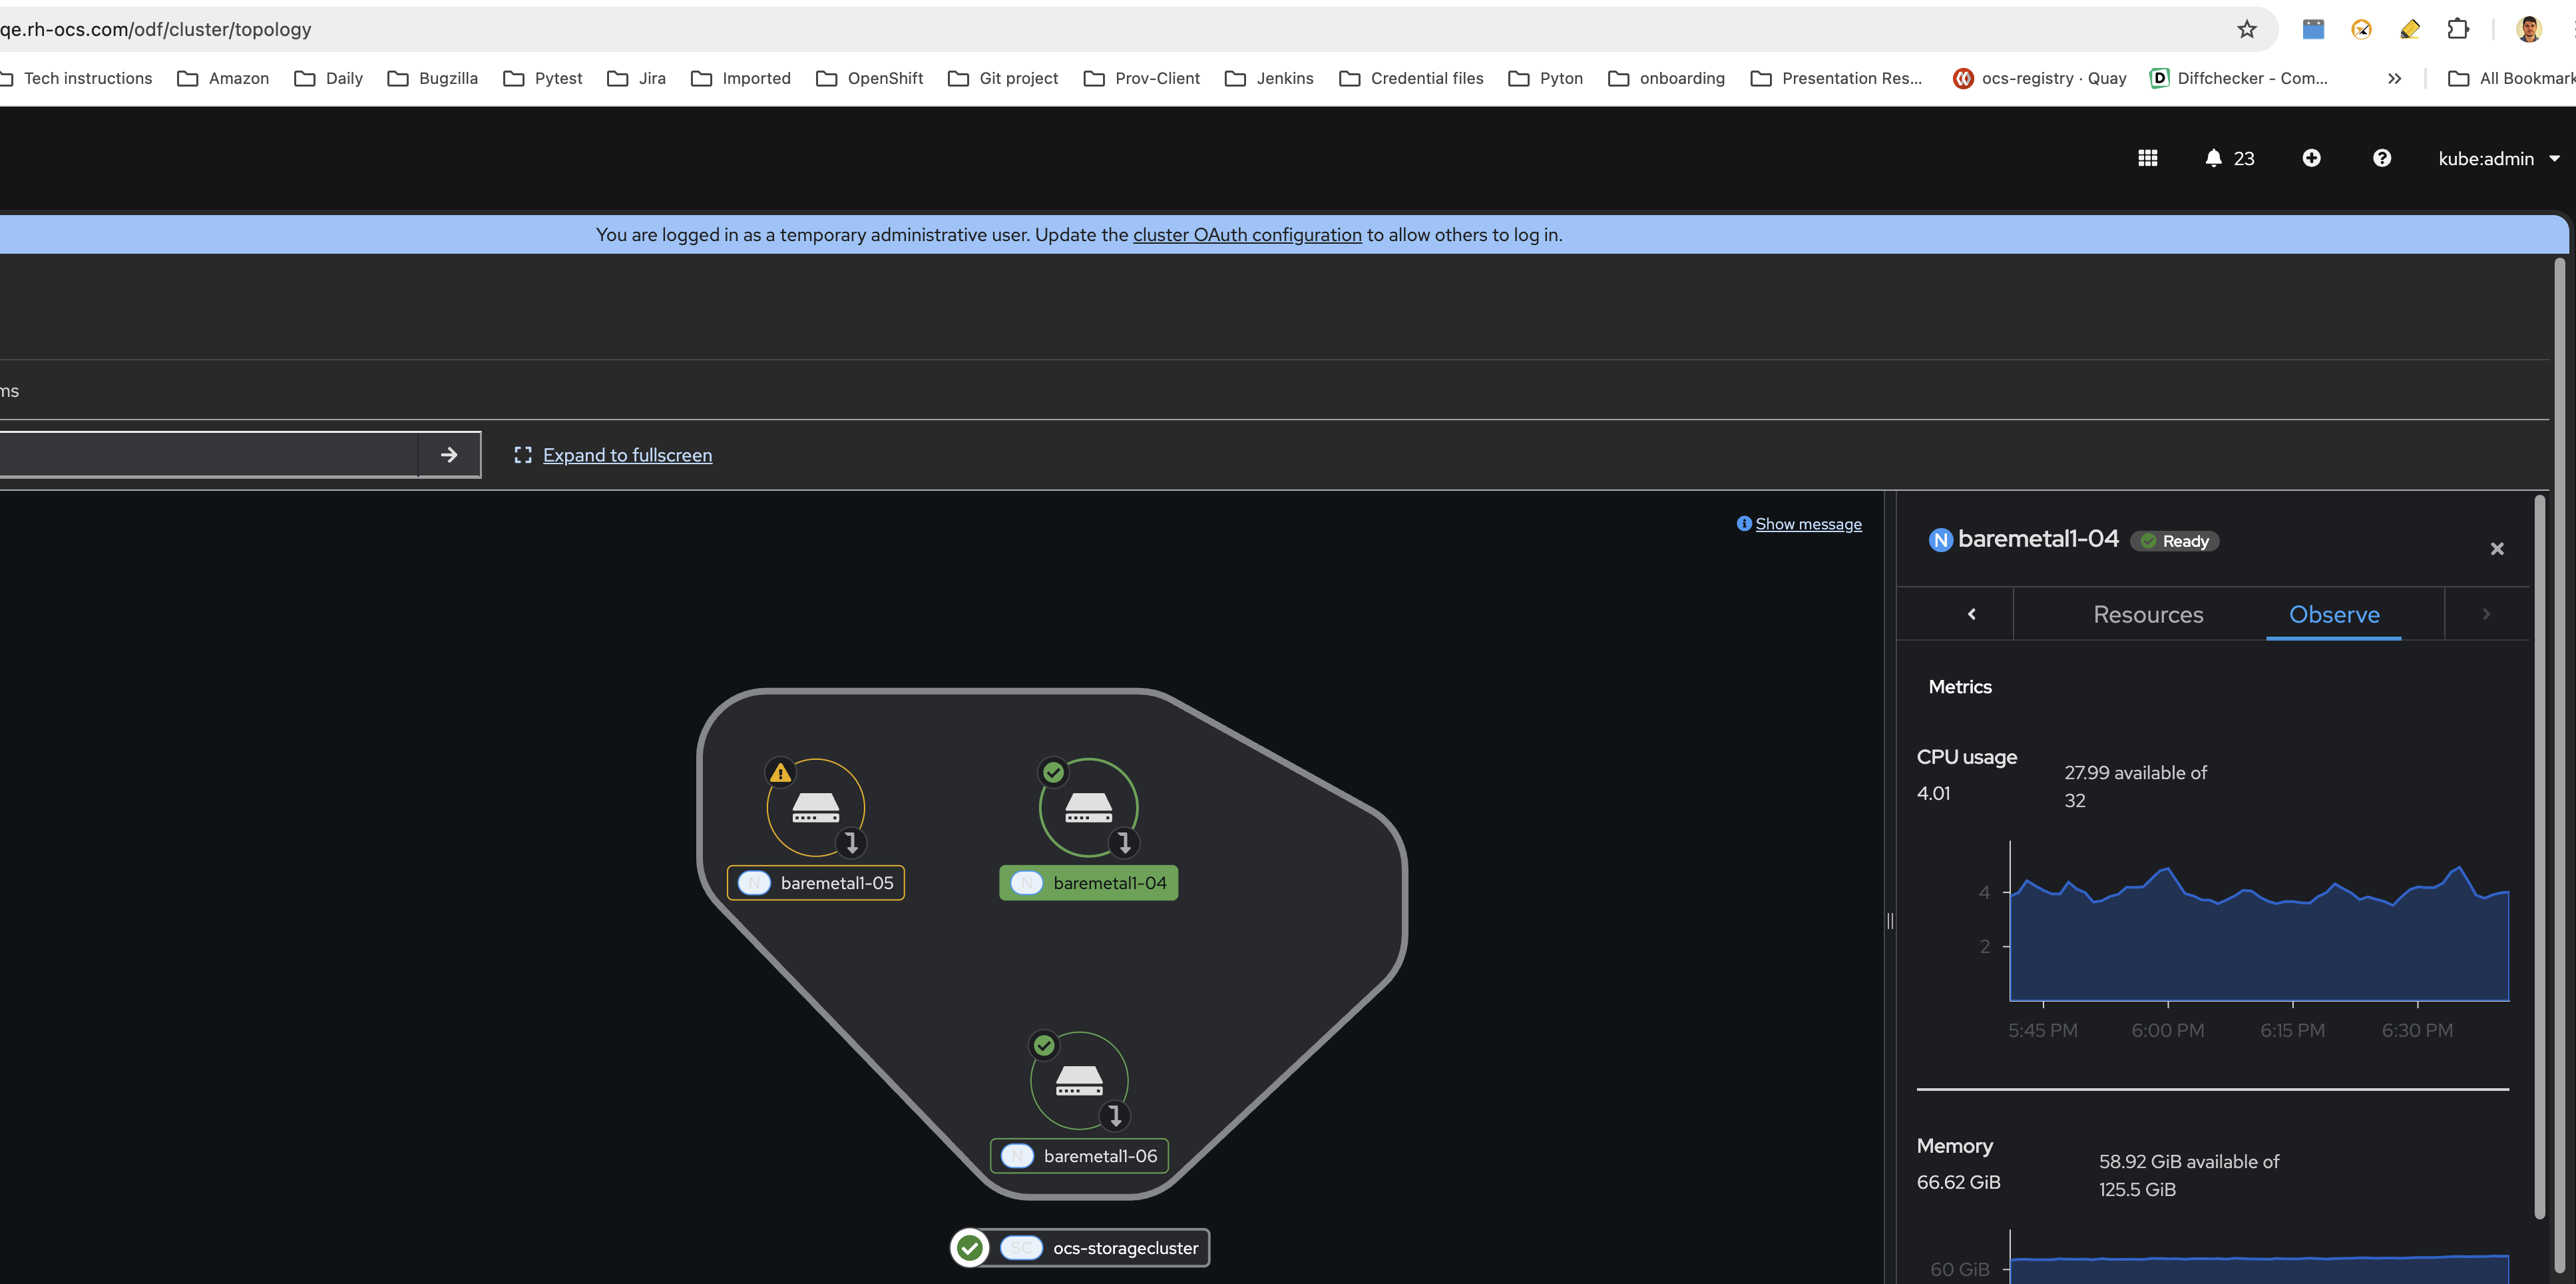Click the baremetal1-06 node server icon

1079,1080
